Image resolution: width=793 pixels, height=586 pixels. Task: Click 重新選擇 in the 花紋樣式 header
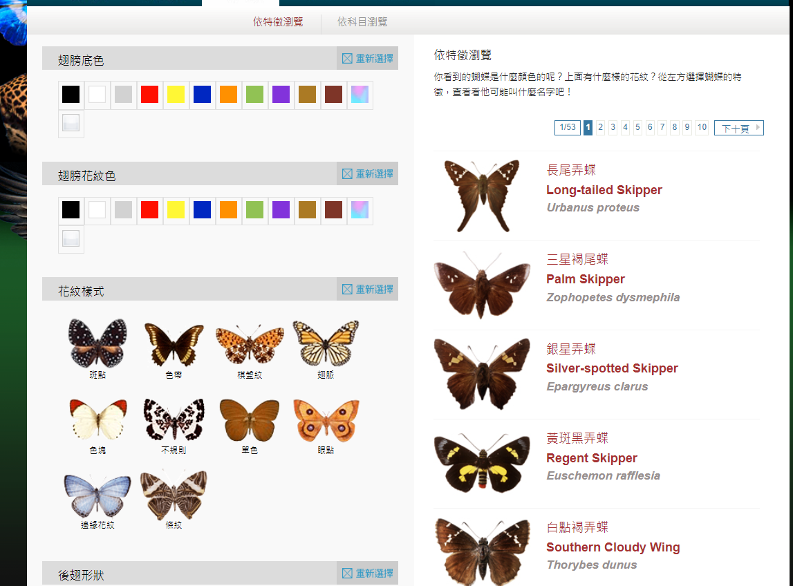[368, 290]
